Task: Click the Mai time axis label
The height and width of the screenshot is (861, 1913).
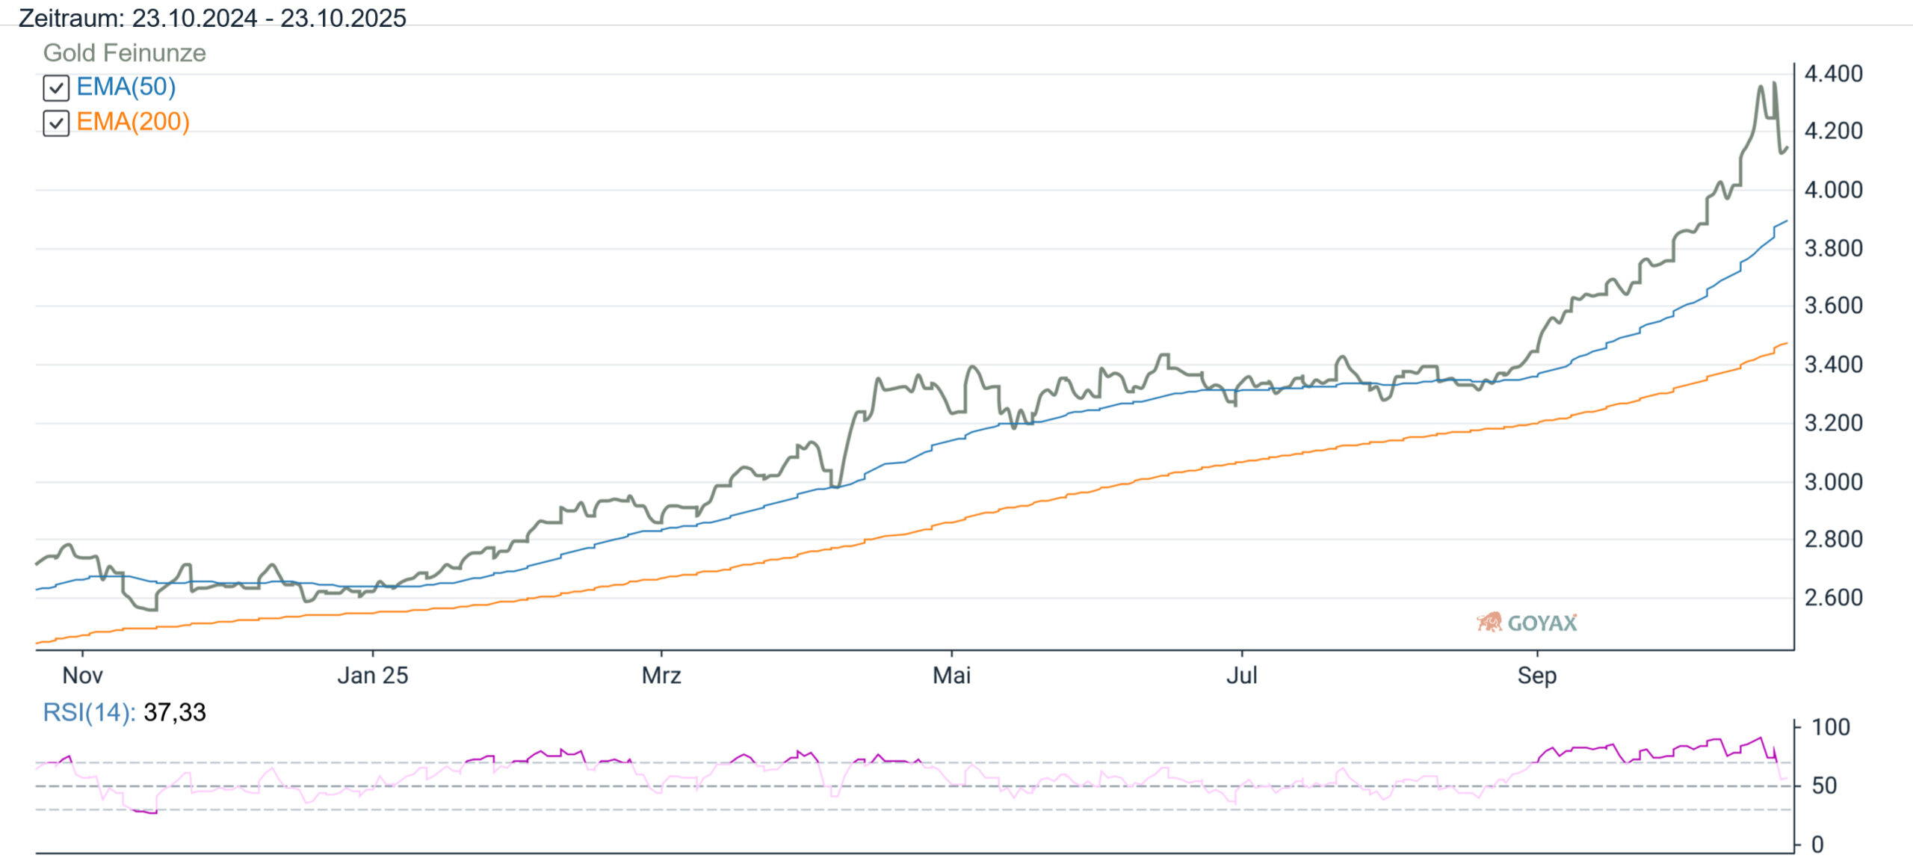Action: [951, 676]
